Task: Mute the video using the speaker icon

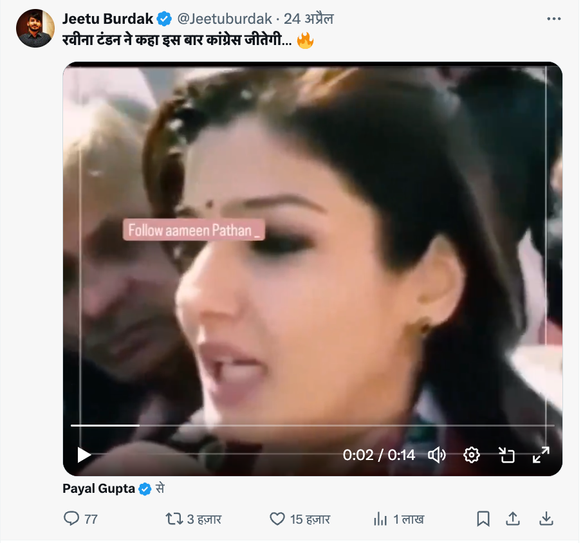Action: [x=437, y=455]
